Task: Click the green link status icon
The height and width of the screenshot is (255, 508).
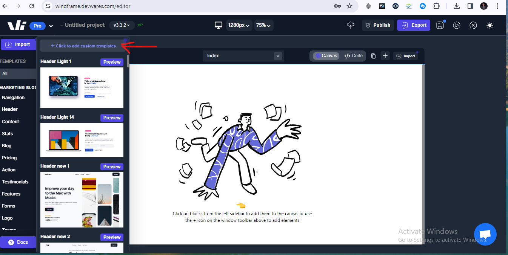Action: (140, 25)
